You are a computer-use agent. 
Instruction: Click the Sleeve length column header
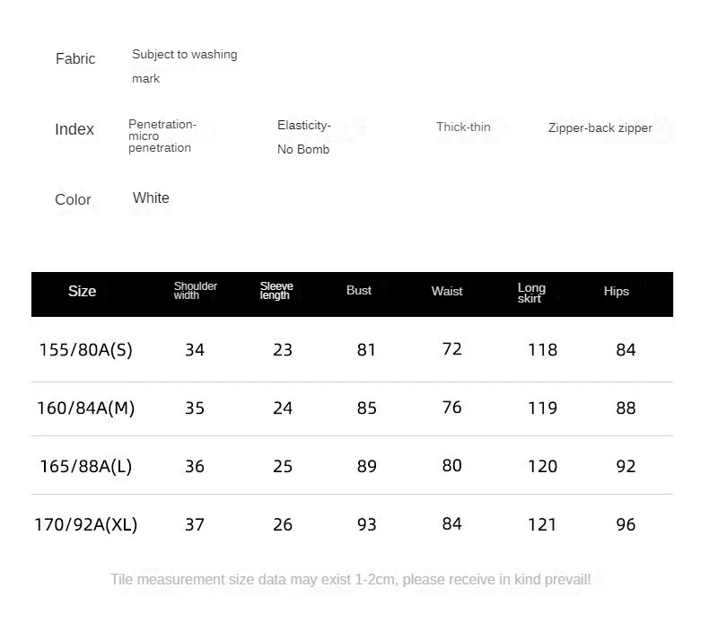(276, 291)
